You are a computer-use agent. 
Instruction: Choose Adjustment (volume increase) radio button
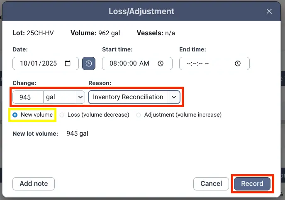139,115
